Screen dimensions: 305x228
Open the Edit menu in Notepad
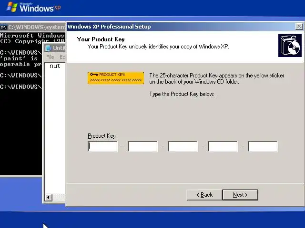[x=62, y=57]
